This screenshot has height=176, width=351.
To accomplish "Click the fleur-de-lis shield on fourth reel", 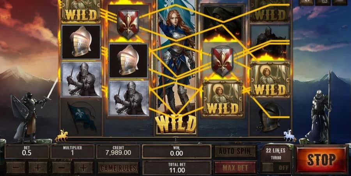I will pyautogui.click(x=223, y=62).
